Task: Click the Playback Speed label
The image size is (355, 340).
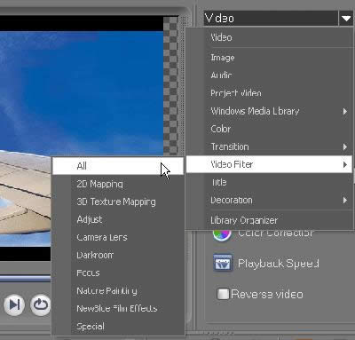Action: 279,264
